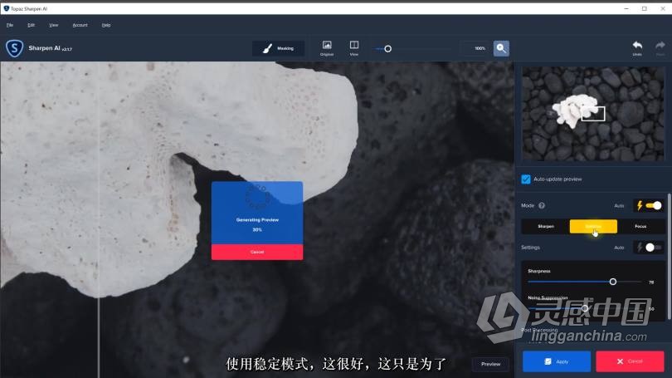Open the View menu
Viewport: 672px width, 378px height.
[54, 25]
